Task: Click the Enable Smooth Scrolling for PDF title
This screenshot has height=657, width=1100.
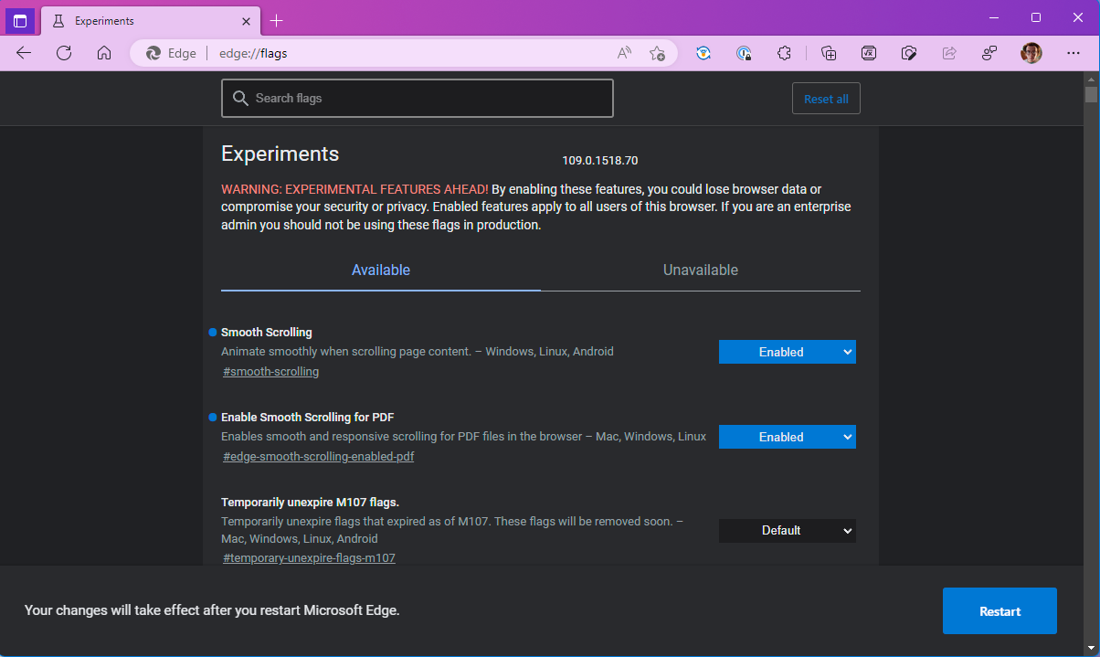Action: (x=307, y=417)
